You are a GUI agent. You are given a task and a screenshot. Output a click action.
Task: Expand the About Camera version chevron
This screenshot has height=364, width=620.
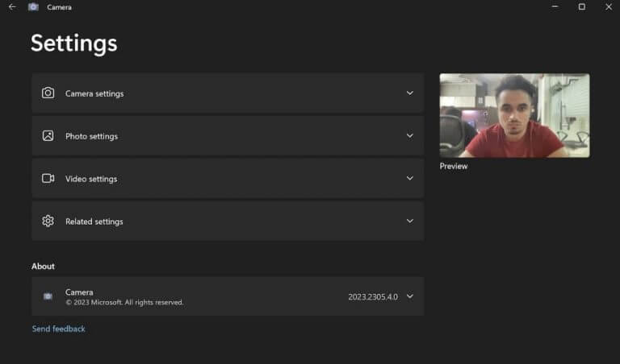(x=410, y=296)
